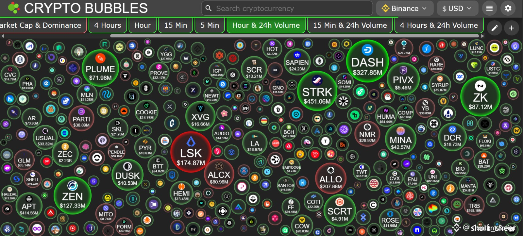The image size is (523, 236).
Task: Click the SCRT $4.91M bubble
Action: [340, 211]
